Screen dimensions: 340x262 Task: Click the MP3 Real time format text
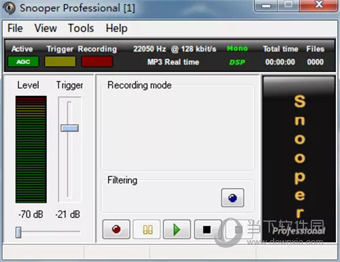(x=173, y=62)
